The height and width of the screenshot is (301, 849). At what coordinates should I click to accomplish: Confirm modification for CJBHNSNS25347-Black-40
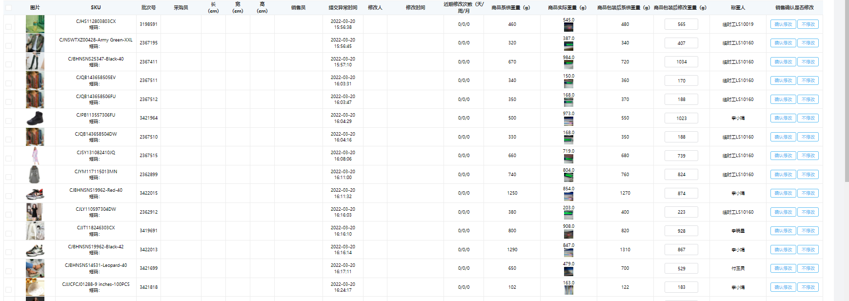(x=783, y=62)
